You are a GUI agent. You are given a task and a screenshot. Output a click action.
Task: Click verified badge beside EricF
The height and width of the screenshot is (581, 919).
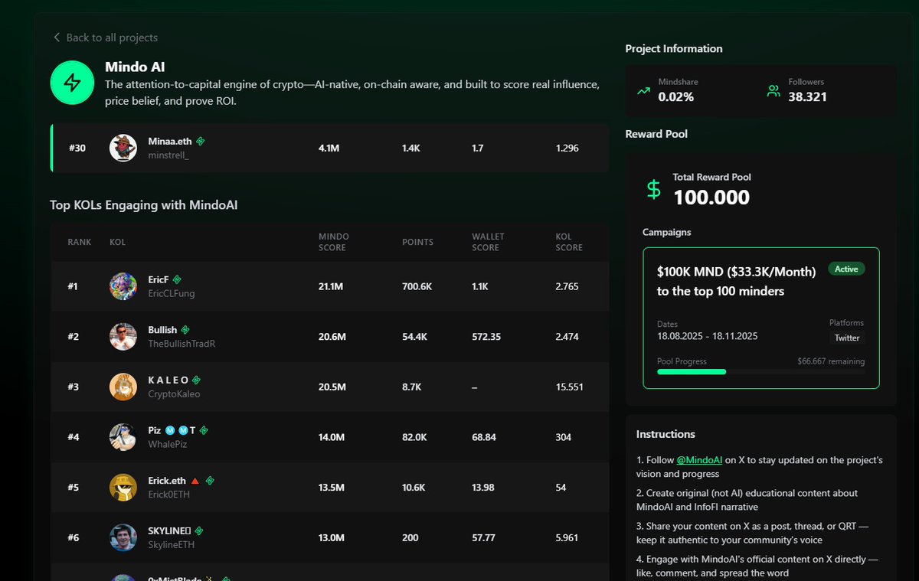177,280
